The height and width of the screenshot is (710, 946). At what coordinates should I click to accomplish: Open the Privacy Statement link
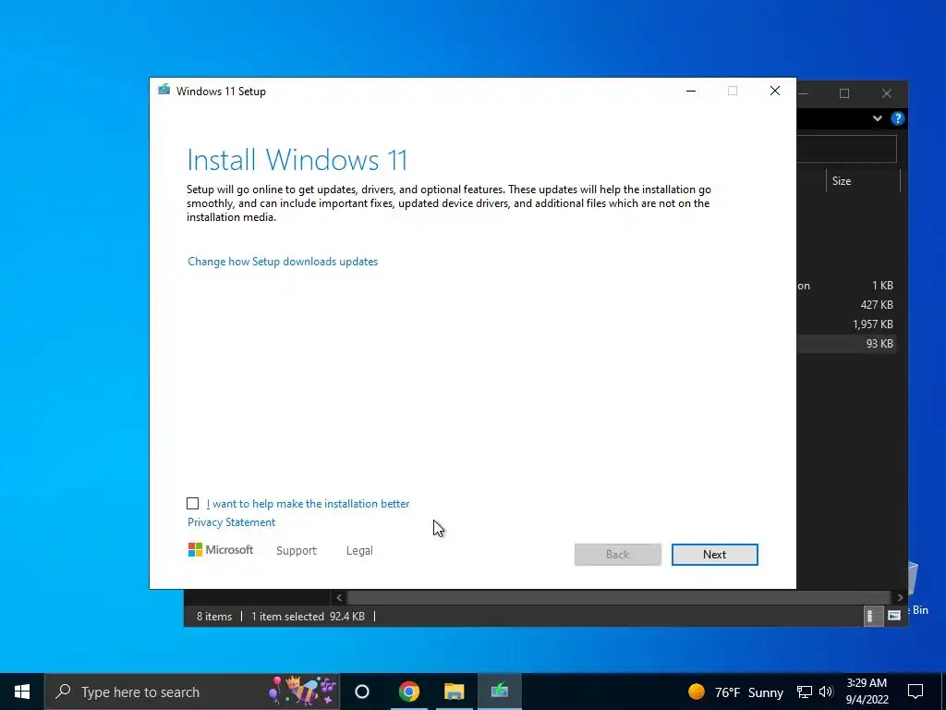(231, 522)
